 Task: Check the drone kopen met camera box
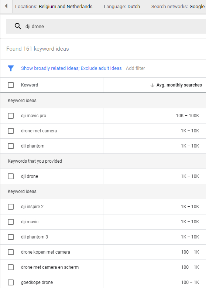click(11, 252)
